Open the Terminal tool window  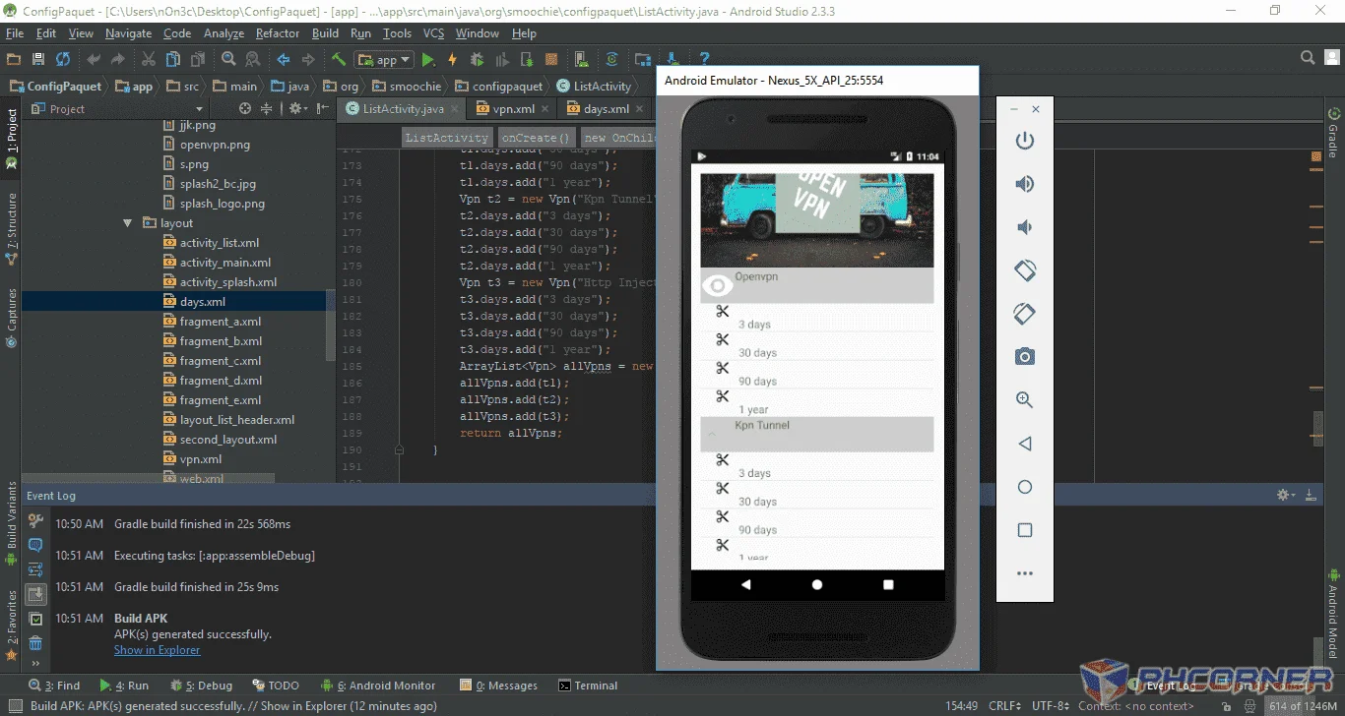tap(588, 686)
